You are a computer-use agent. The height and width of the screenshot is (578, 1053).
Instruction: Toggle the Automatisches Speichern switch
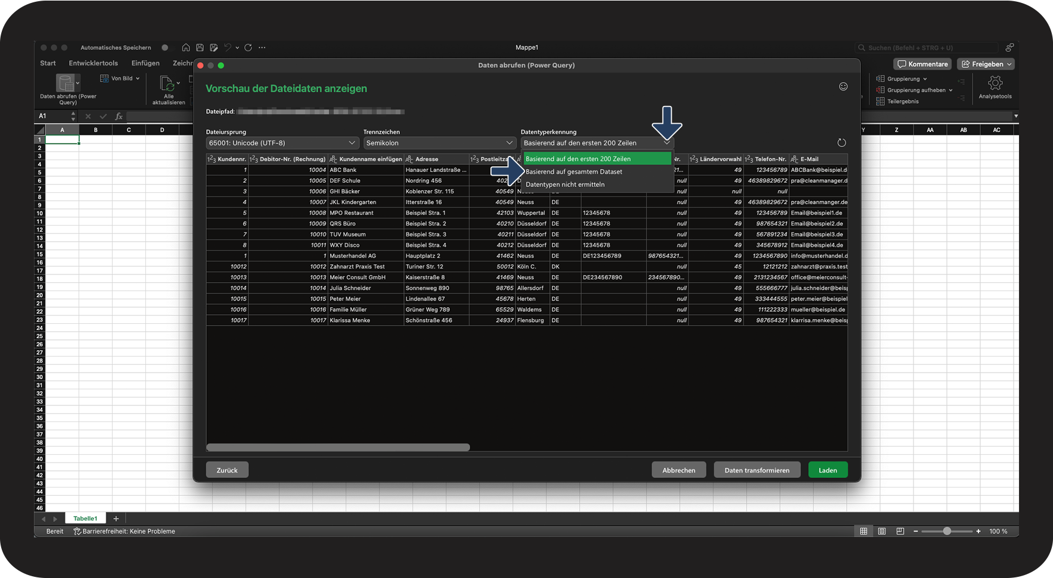tap(165, 48)
